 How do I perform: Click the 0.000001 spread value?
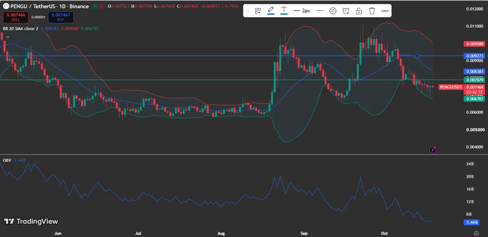tap(38, 17)
